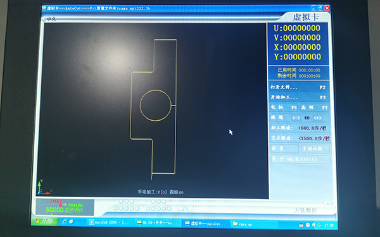Open the Windows 开始 Start menu
The height and width of the screenshot is (237, 380).
point(45,221)
